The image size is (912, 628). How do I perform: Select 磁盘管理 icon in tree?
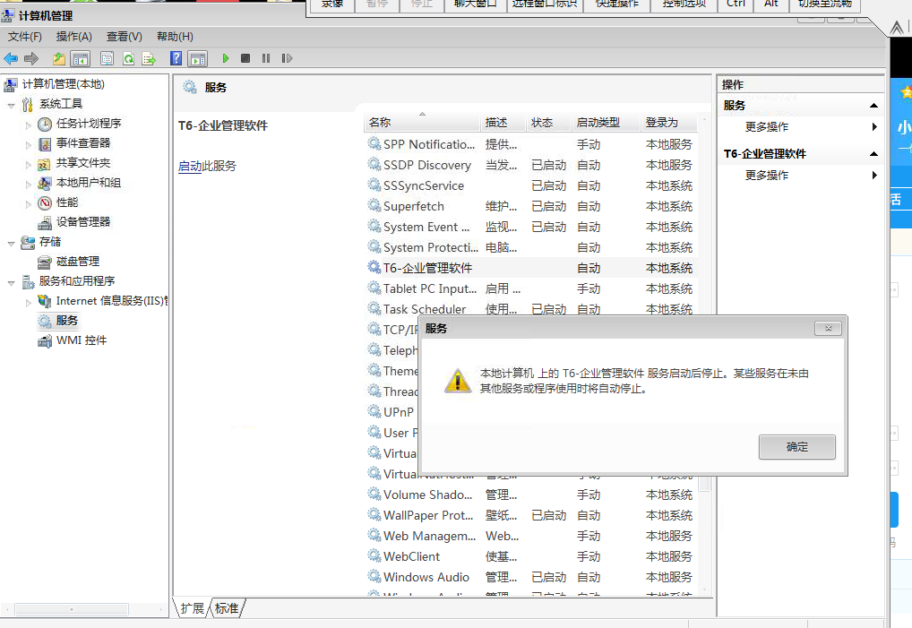click(45, 262)
